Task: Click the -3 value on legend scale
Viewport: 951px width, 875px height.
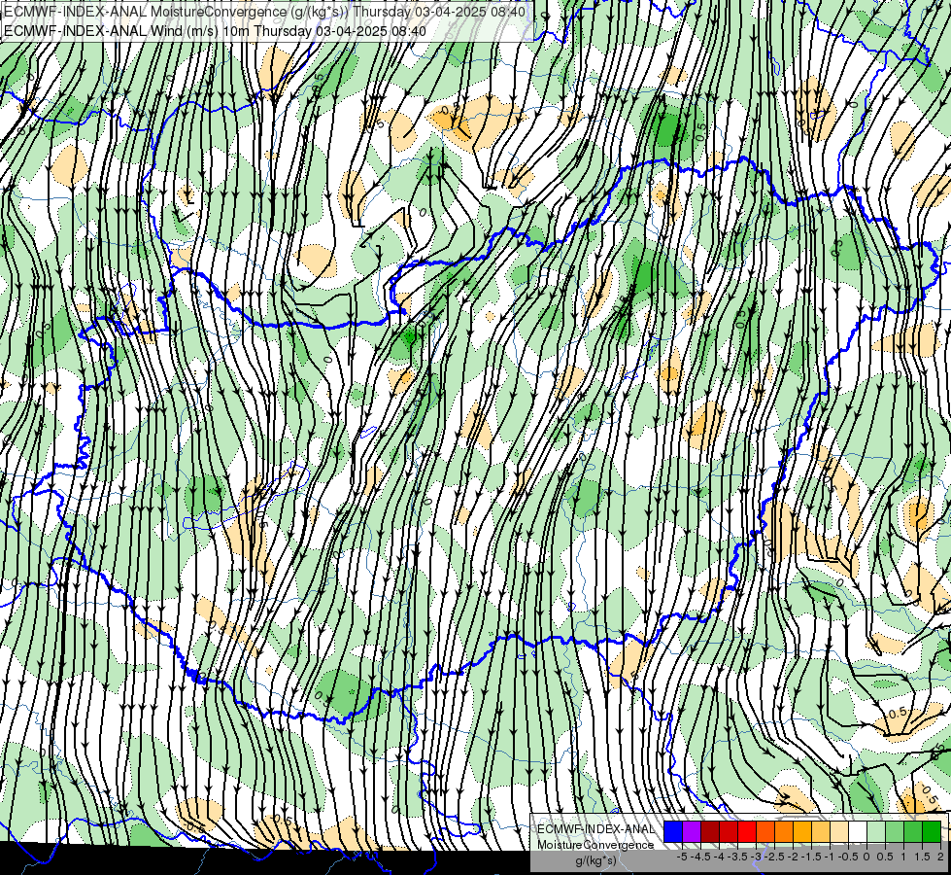Action: click(757, 857)
